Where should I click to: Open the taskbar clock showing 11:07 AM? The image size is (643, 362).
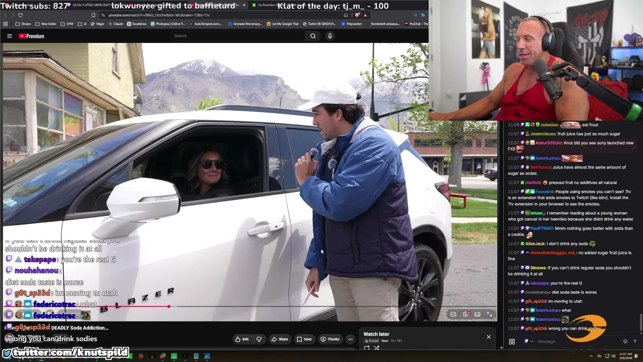[x=625, y=356]
